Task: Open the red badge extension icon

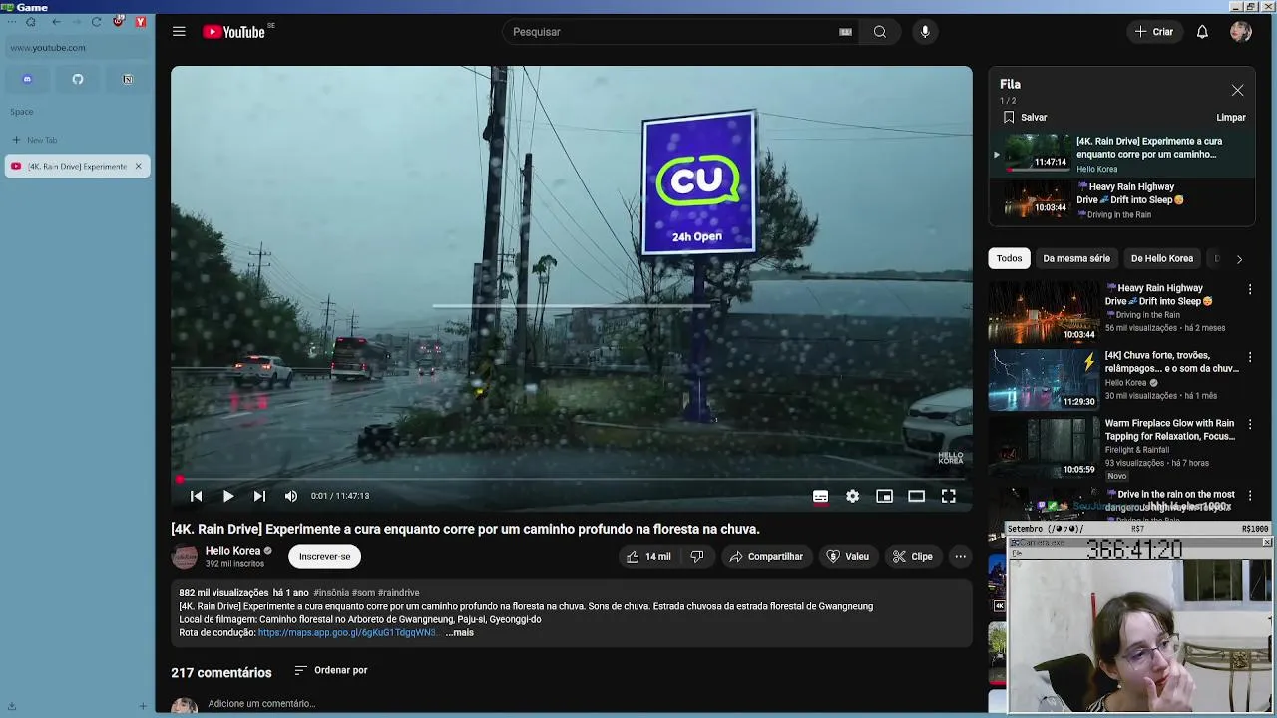Action: pyautogui.click(x=118, y=21)
